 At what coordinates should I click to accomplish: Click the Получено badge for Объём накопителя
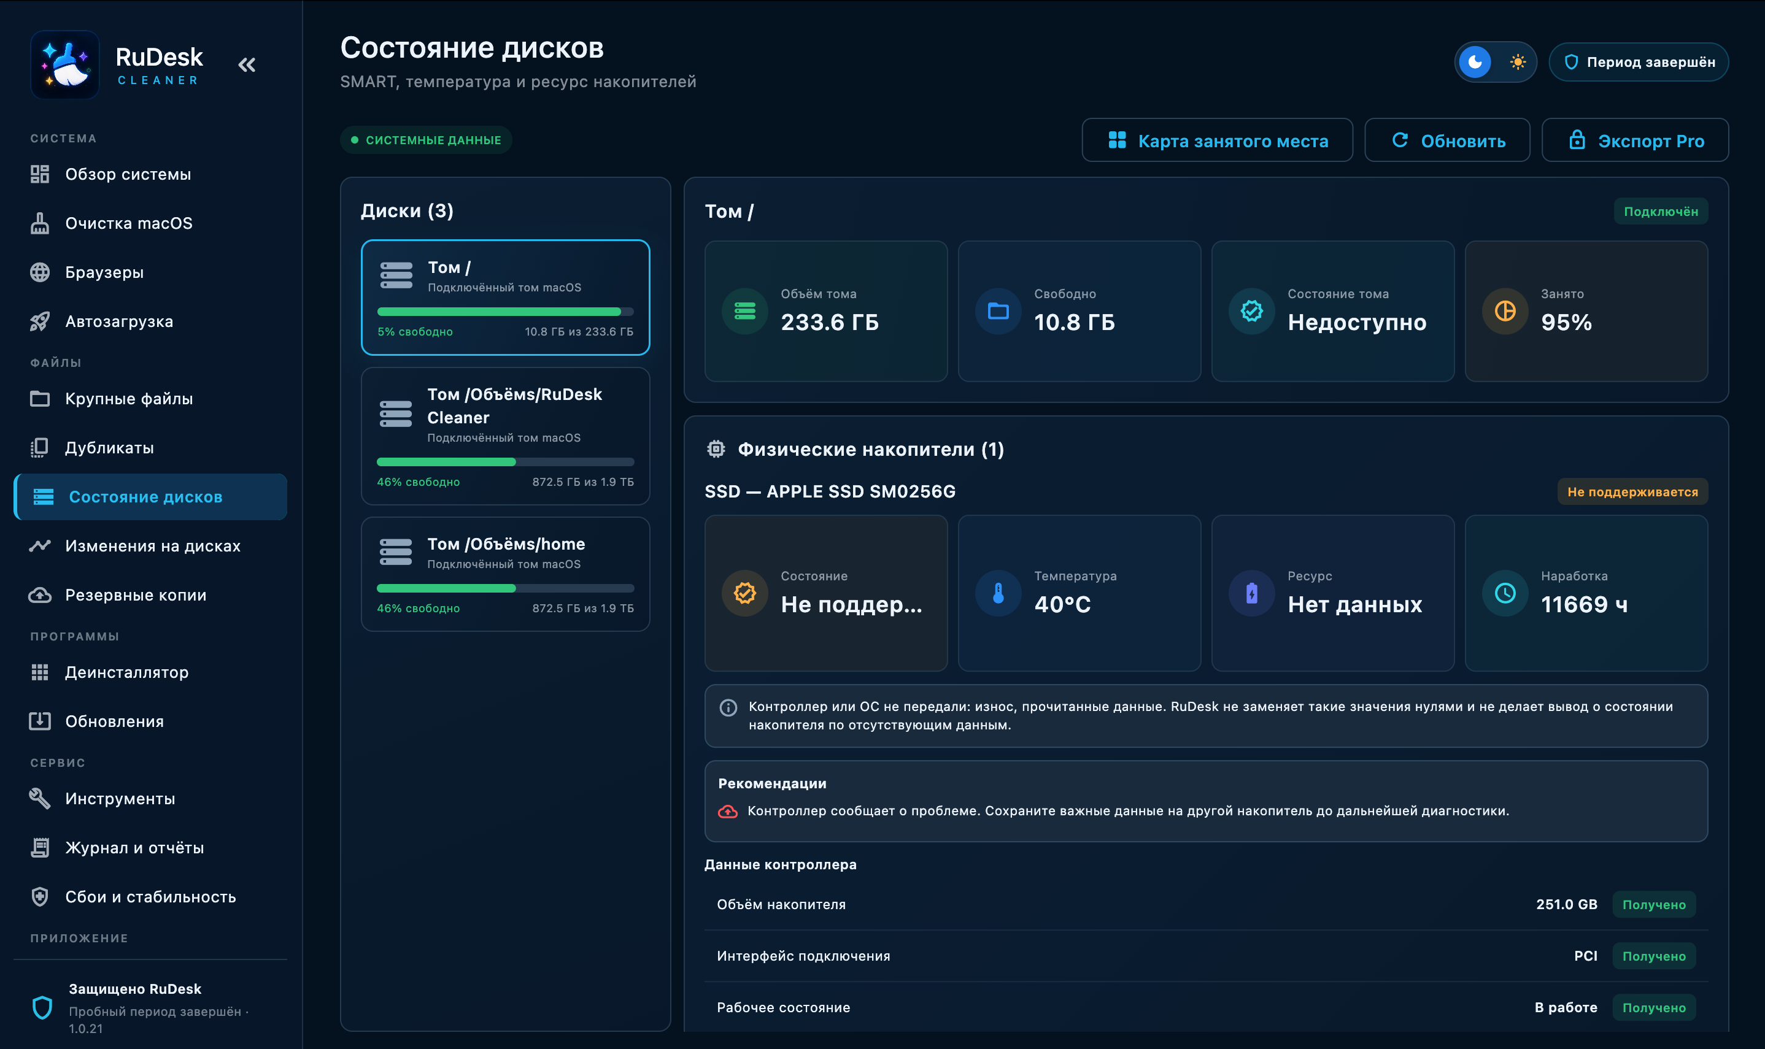click(x=1653, y=905)
